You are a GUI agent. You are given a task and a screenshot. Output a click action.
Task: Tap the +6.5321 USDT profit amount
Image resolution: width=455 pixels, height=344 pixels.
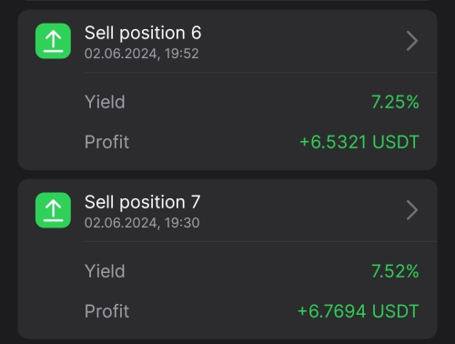359,142
